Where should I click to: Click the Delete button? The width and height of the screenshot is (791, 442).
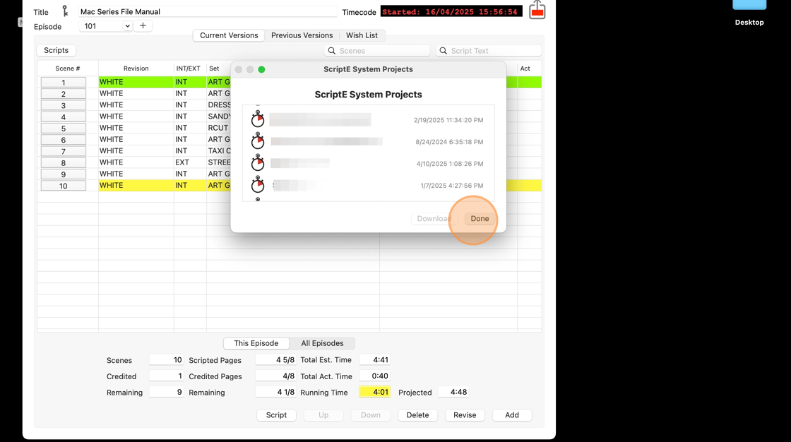[417, 414]
